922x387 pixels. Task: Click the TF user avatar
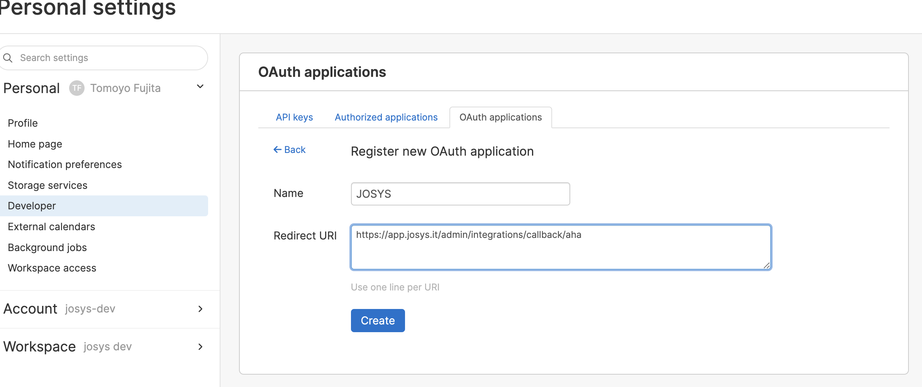77,88
